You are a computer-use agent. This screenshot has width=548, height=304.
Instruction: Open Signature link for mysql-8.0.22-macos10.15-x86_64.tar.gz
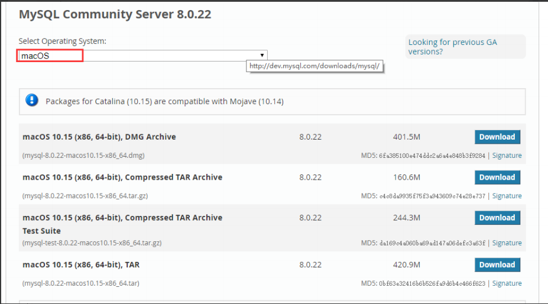click(x=507, y=196)
